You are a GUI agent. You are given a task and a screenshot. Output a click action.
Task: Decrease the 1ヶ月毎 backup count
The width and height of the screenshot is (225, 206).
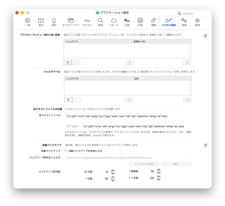point(159,180)
